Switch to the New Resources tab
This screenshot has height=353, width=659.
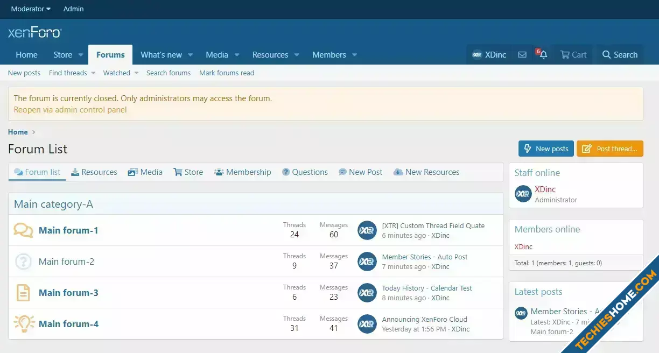tap(426, 172)
